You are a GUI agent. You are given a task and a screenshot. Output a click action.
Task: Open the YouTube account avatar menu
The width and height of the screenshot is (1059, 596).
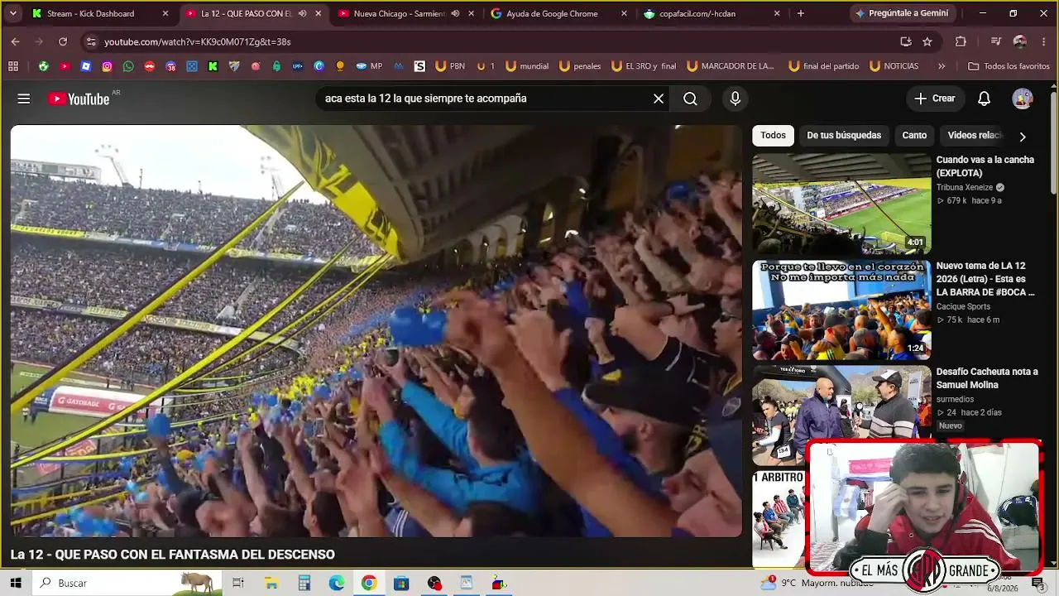[1023, 99]
